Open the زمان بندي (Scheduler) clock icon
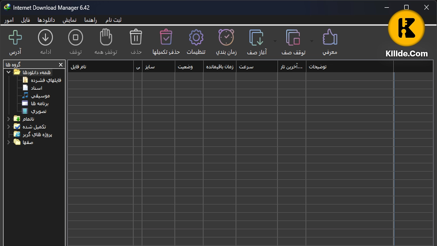The image size is (437, 246). (x=226, y=37)
